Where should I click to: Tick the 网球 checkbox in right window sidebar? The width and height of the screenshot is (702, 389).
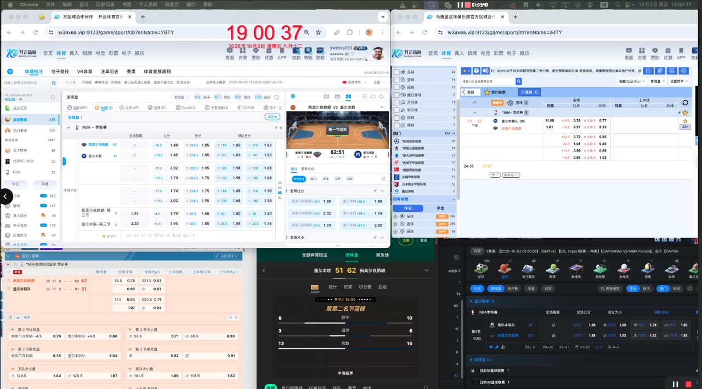(397, 87)
